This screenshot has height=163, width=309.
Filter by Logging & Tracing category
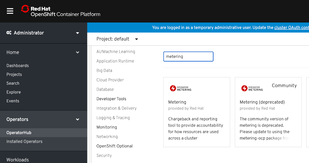(113, 118)
